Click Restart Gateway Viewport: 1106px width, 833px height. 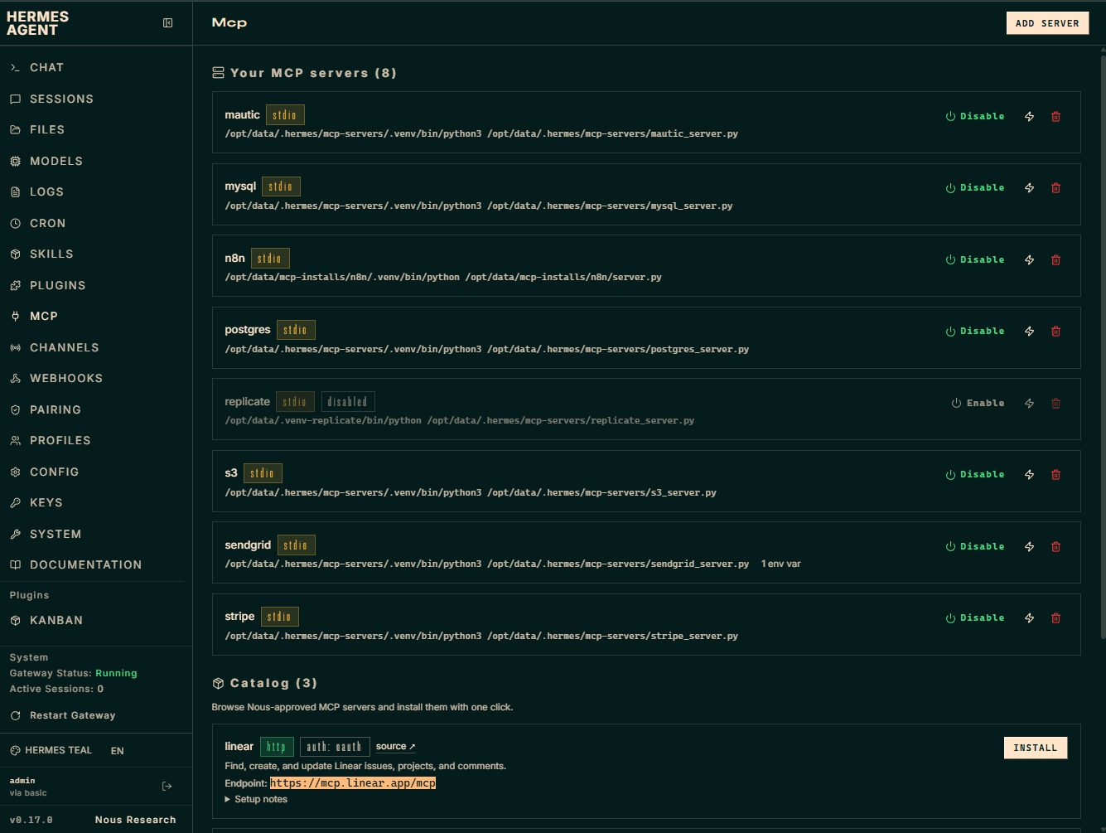[x=63, y=716]
